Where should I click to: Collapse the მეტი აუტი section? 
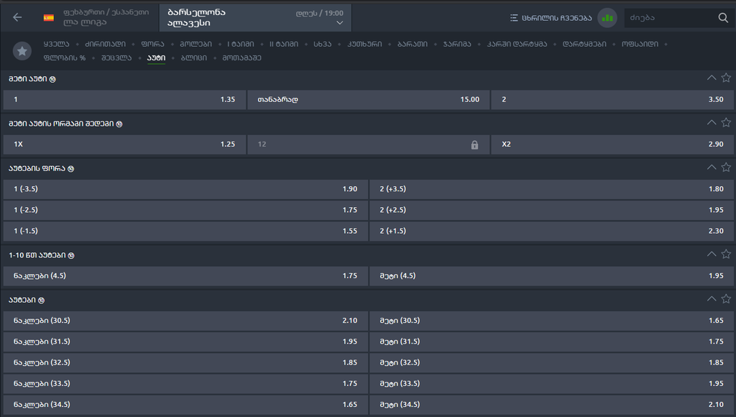tap(712, 78)
